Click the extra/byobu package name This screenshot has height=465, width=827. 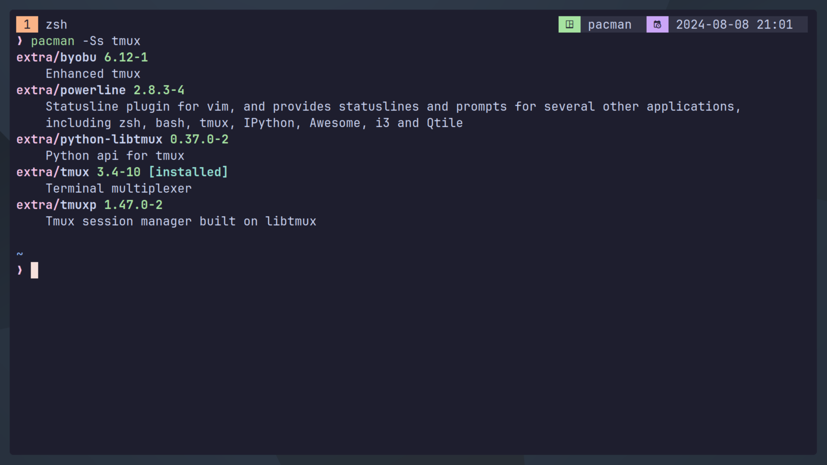(56, 57)
